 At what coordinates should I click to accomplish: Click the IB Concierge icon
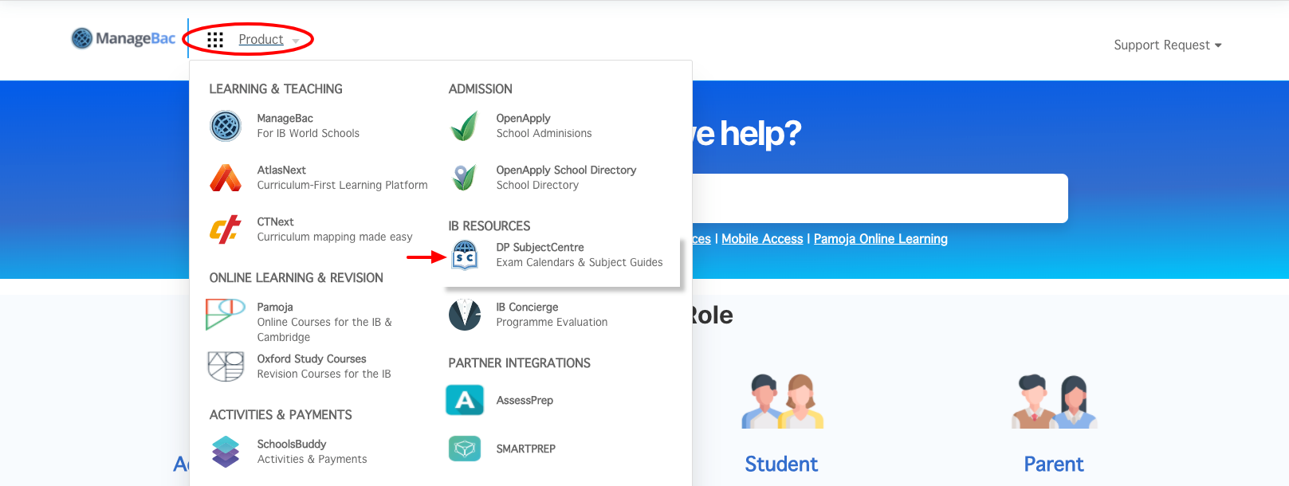pos(465,315)
